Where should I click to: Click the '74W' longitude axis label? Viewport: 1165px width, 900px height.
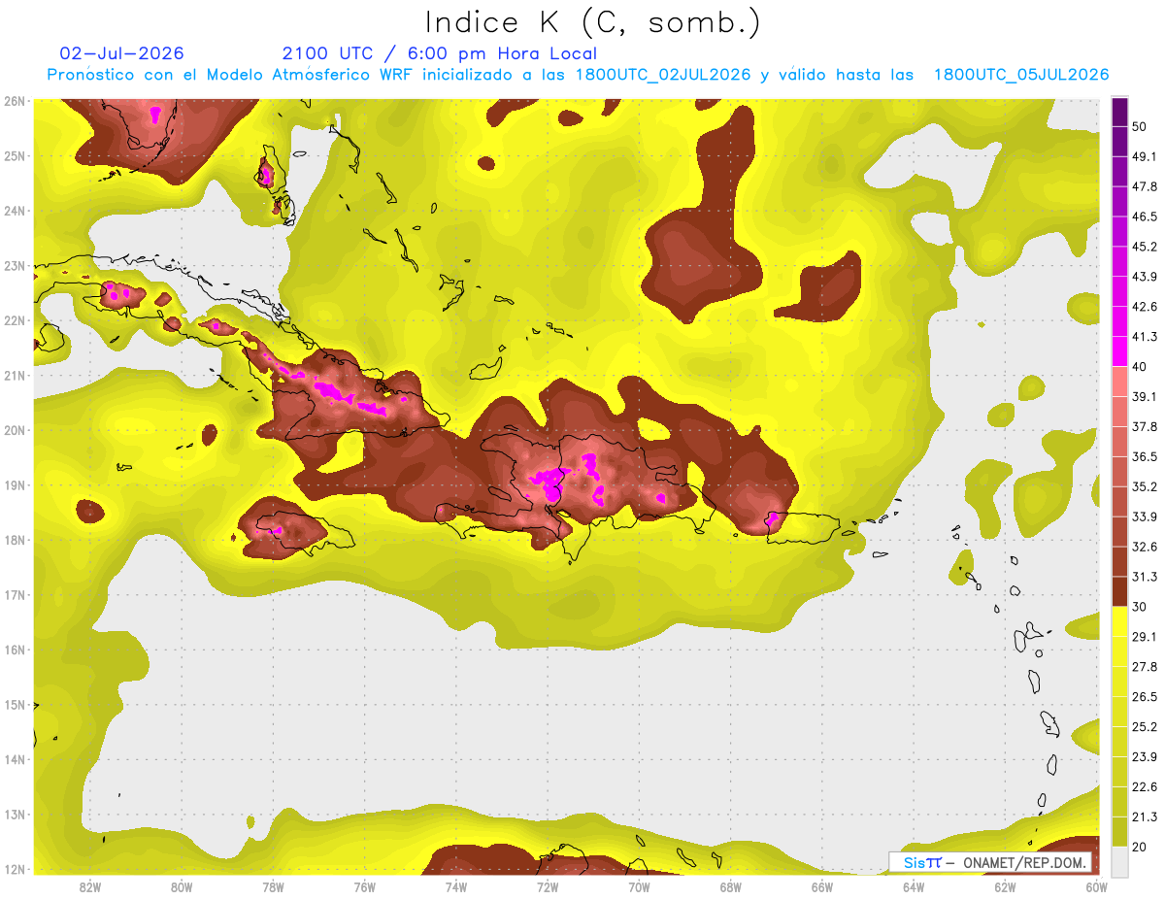(x=456, y=886)
